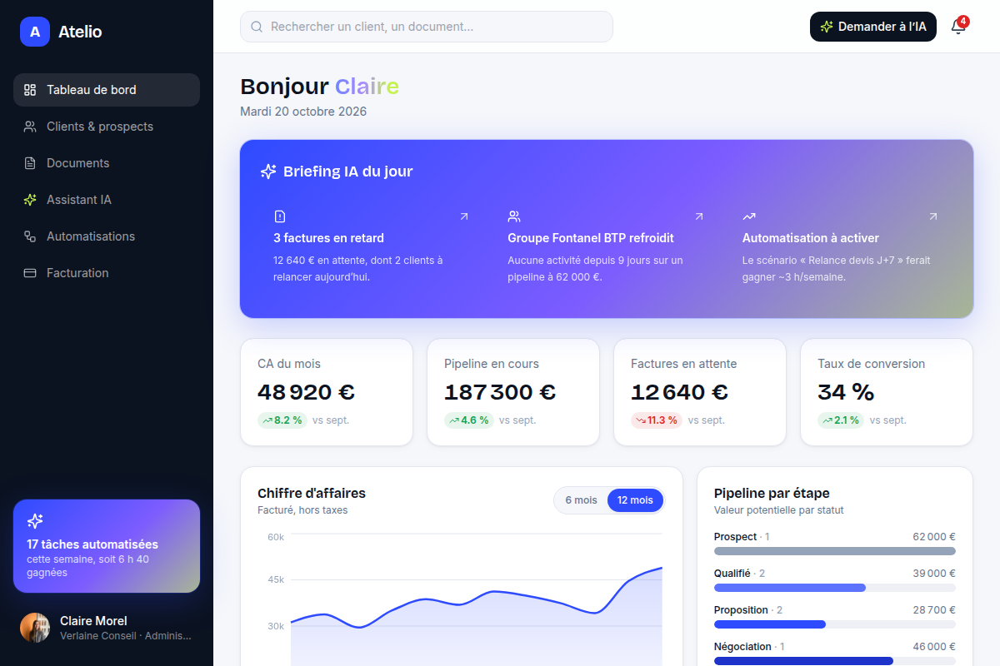
Task: Click the Mardi 20 octobre 2026 date
Action: point(303,112)
